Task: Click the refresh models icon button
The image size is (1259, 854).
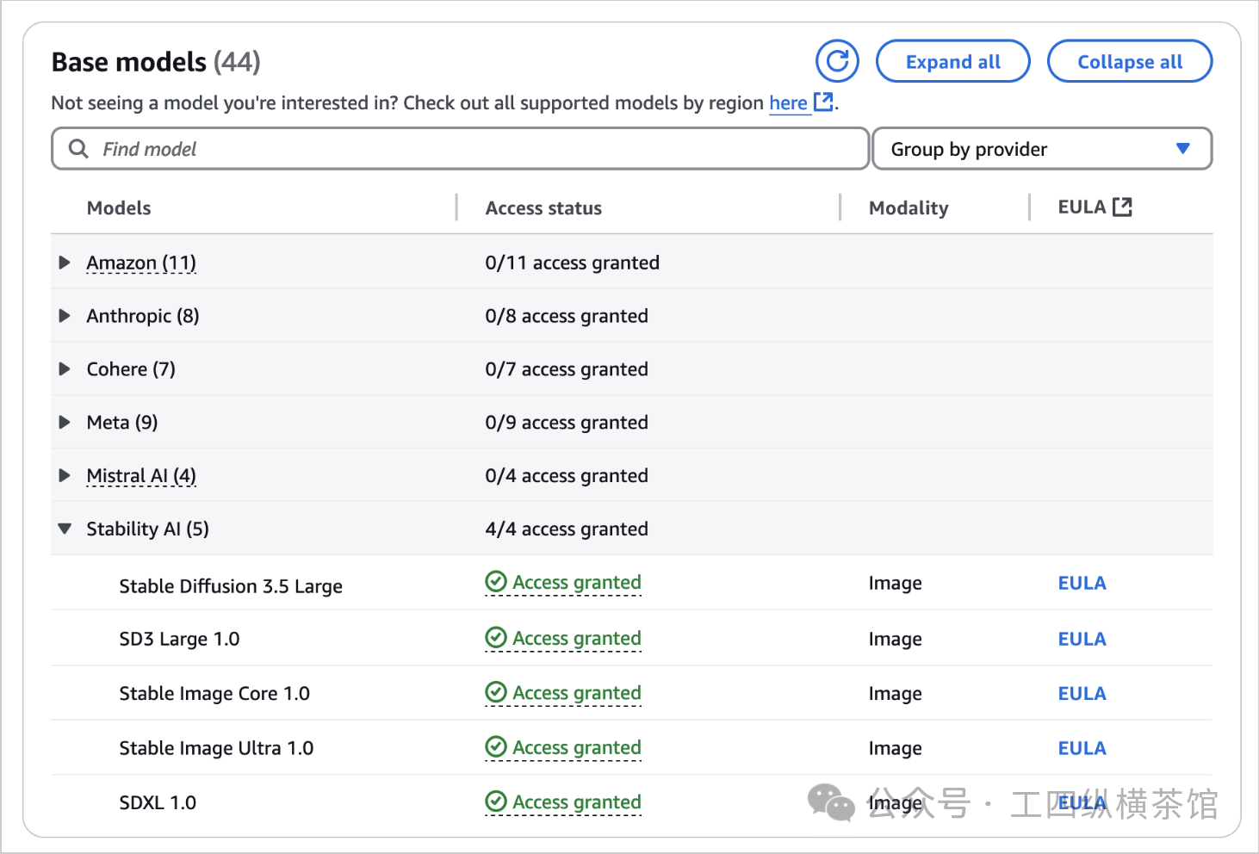Action: [837, 61]
